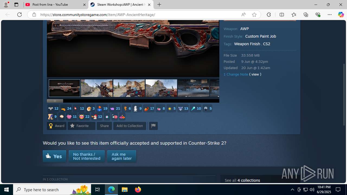This screenshot has width=347, height=195.
Task: Open Firefox from taskbar
Action: [138, 190]
